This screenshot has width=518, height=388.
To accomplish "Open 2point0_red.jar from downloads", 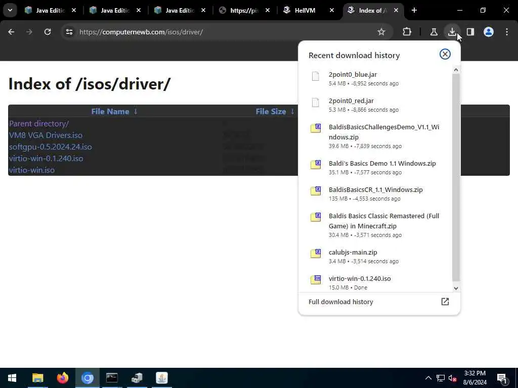I will pos(375,105).
